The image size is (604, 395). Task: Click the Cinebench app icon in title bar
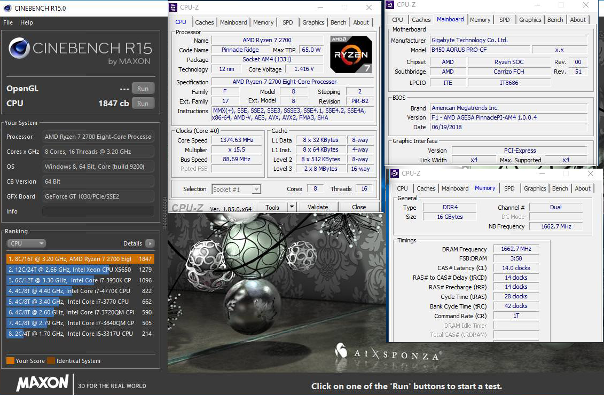[x=7, y=8]
